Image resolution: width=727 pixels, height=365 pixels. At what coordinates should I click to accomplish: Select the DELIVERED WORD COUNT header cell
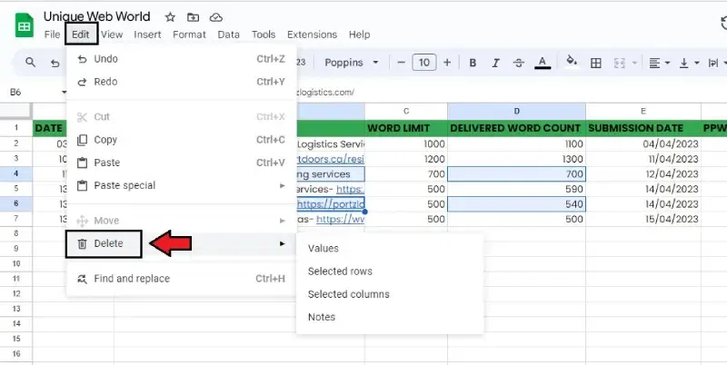coord(516,128)
